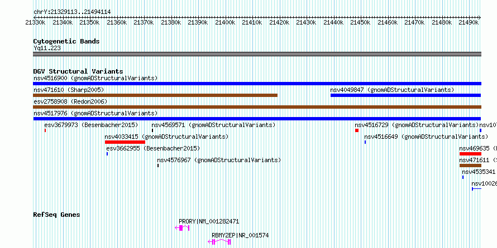
Task: Click the RBMY2EP|NR_001574 gene label
Action: point(240,235)
